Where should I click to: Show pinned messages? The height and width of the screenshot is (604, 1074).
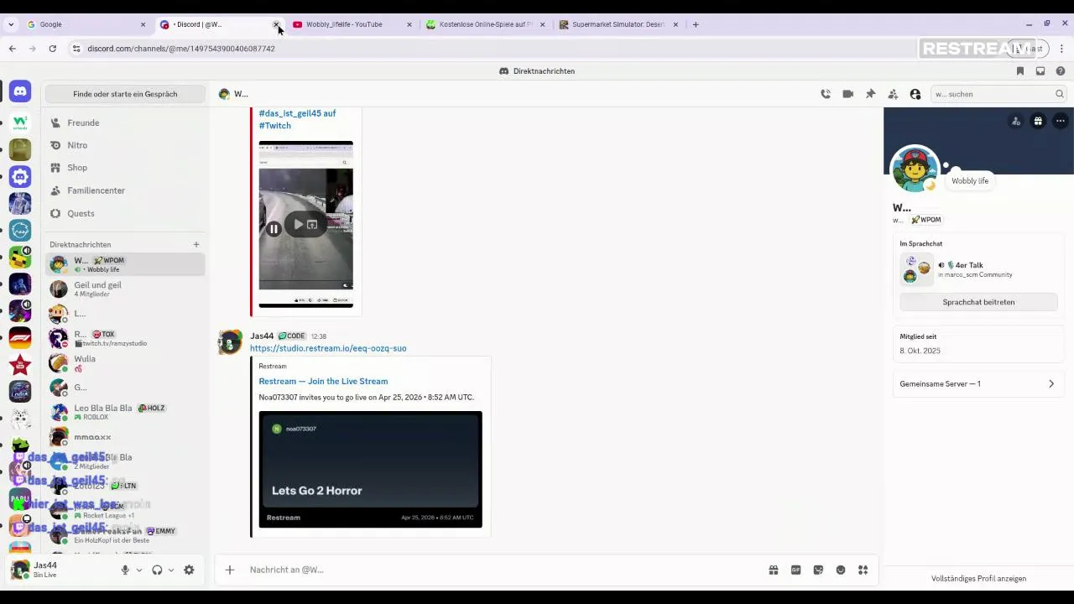coord(870,94)
